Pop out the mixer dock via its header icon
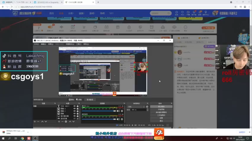The height and width of the screenshot is (141, 252). (x=124, y=103)
